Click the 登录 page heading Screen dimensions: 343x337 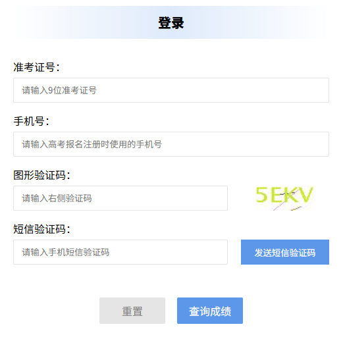click(x=171, y=22)
